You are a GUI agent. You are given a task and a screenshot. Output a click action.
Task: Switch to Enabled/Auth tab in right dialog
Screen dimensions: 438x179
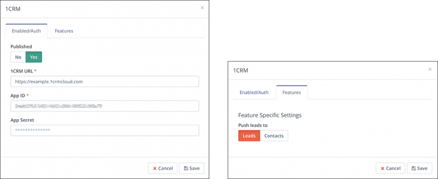pos(254,92)
